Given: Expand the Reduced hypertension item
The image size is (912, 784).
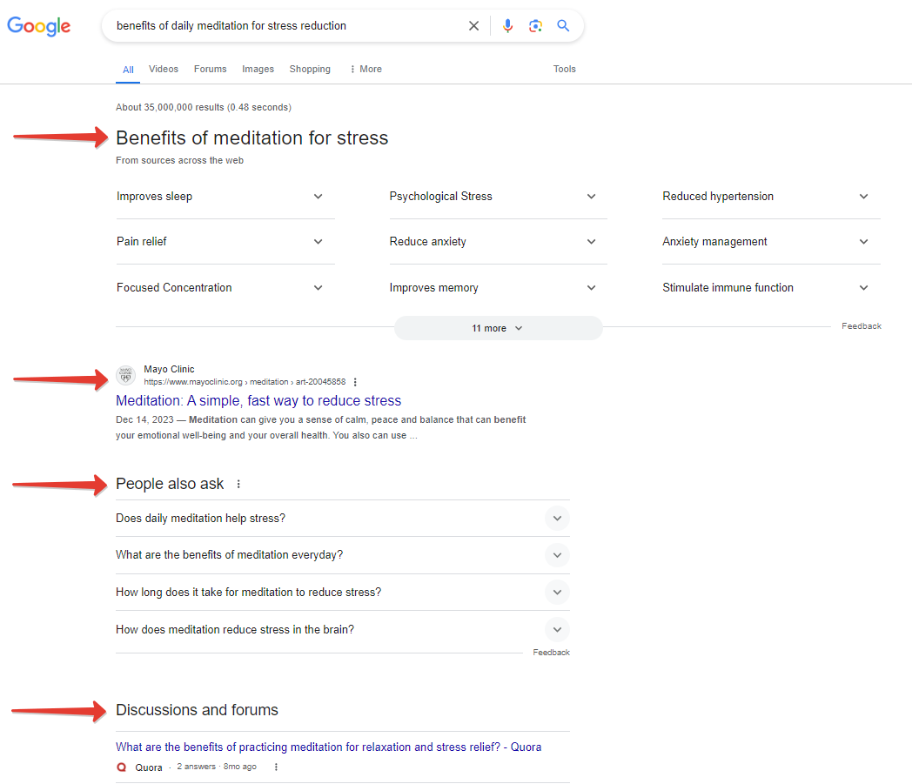Looking at the screenshot, I should [x=863, y=197].
